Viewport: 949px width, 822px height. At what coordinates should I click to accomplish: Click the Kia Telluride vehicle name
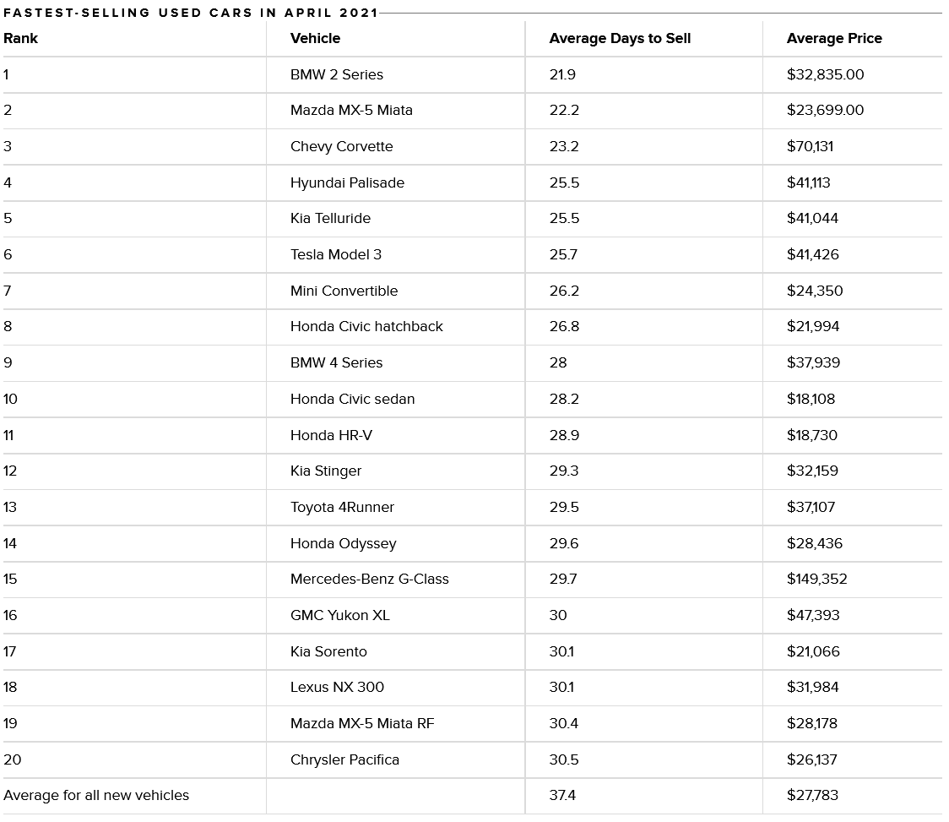tap(330, 218)
